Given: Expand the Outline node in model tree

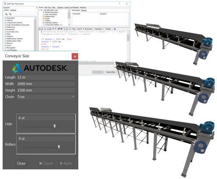Looking at the screenshot, I should click(42, 21).
